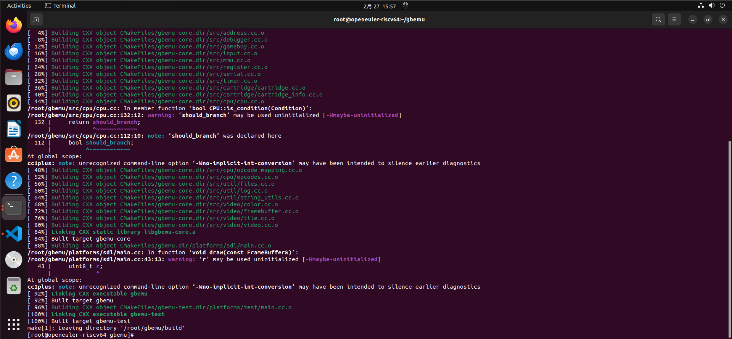Open the Help icon in dock
The width and height of the screenshot is (732, 339).
(14, 181)
